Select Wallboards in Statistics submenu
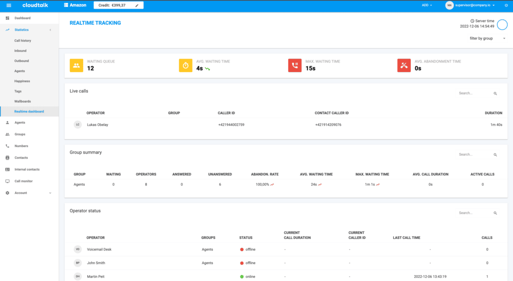The width and height of the screenshot is (513, 281). 23,101
